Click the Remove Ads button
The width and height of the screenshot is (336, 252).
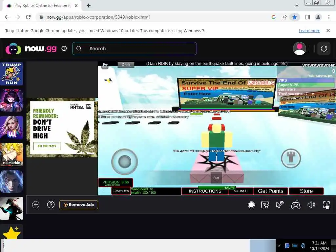point(79,205)
